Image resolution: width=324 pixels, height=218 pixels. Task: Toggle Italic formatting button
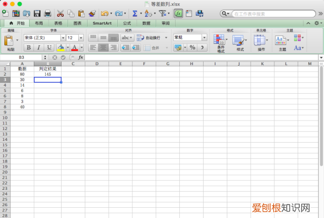pos(39,47)
